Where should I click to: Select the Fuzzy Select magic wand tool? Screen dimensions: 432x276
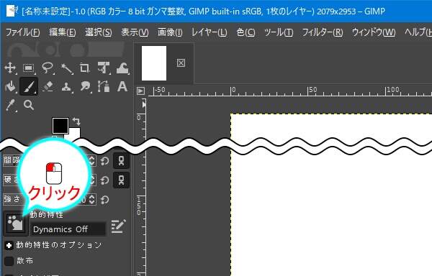click(x=66, y=68)
